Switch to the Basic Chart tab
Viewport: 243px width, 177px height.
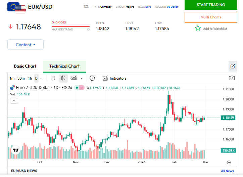pyautogui.click(x=25, y=66)
